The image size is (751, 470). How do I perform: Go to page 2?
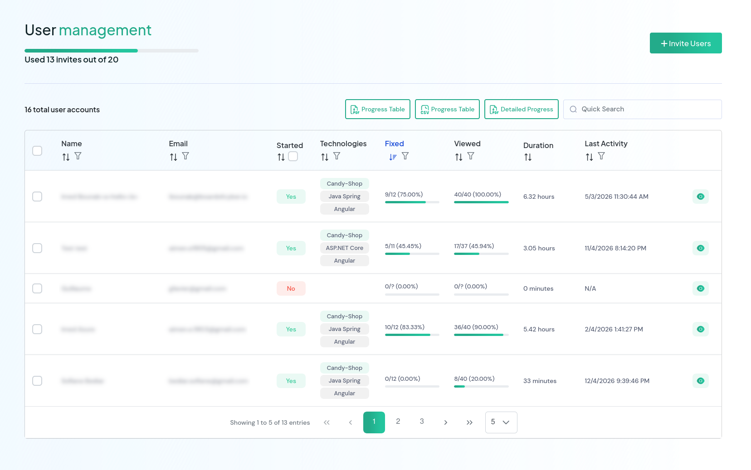[398, 422]
